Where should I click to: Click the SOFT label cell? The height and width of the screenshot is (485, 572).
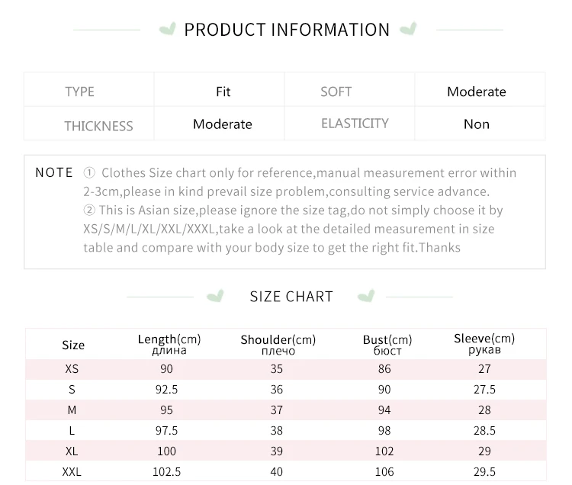(336, 92)
